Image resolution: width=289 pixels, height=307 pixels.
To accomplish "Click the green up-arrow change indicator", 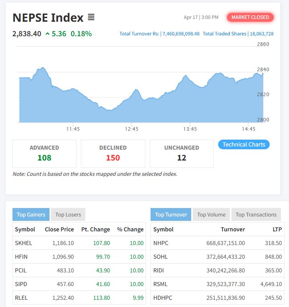I will [x=47, y=34].
